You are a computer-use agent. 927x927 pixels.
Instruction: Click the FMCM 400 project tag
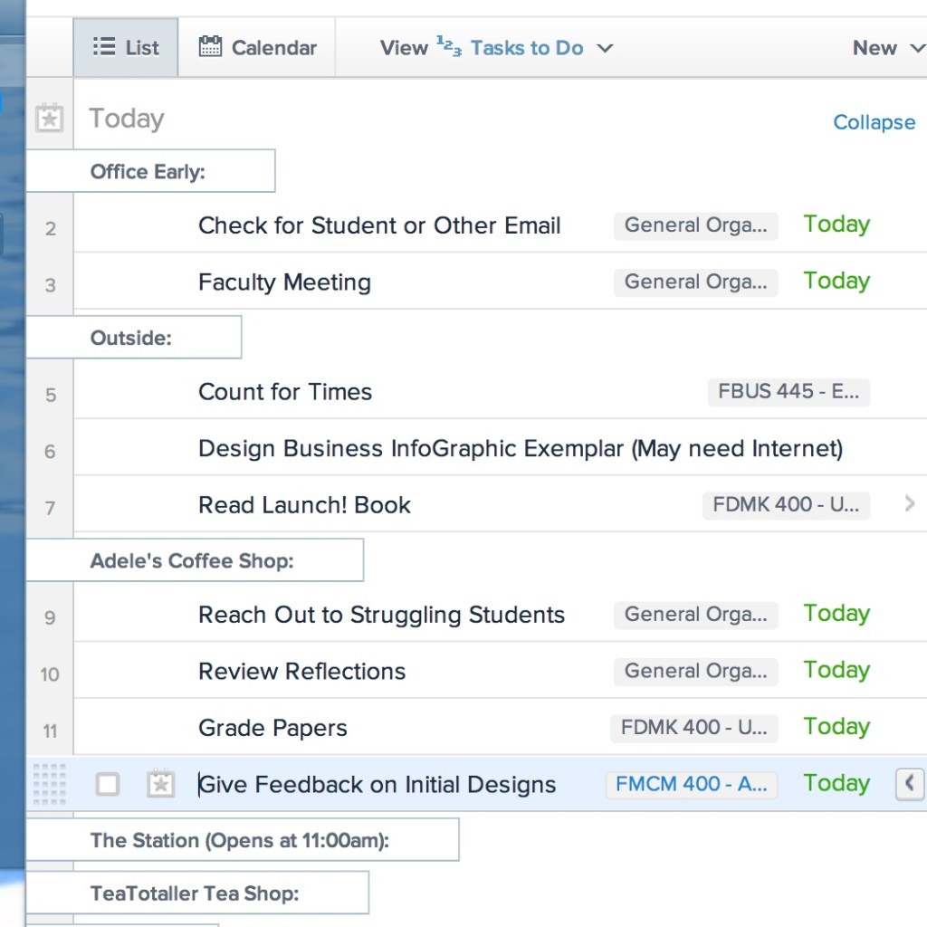pos(691,784)
